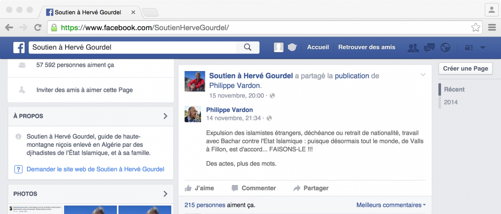Image resolution: width=501 pixels, height=214 pixels.
Task: Open Chrome hamburger menu
Action: pos(492,27)
